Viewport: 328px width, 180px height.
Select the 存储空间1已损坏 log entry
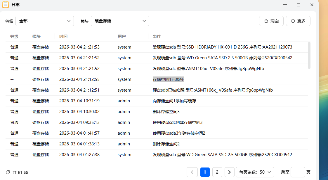click(168, 79)
